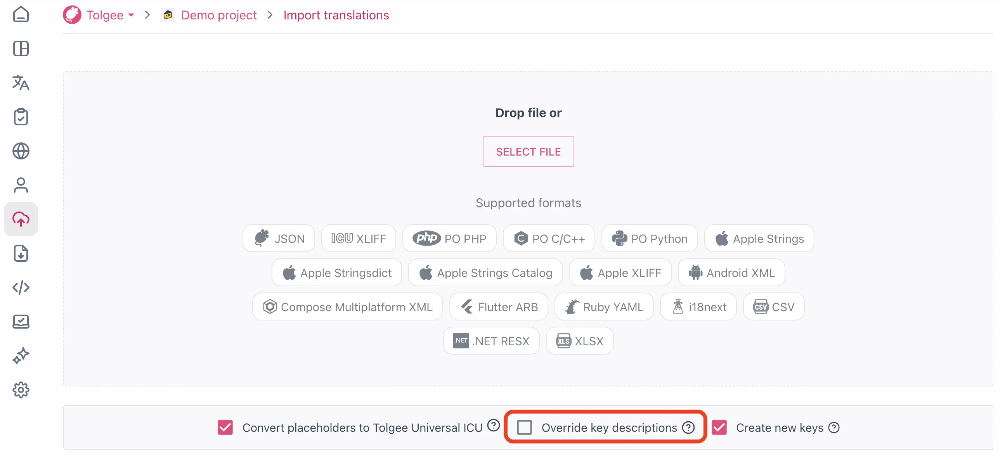
Task: Select the Translations language icon in sidebar
Action: tap(21, 83)
